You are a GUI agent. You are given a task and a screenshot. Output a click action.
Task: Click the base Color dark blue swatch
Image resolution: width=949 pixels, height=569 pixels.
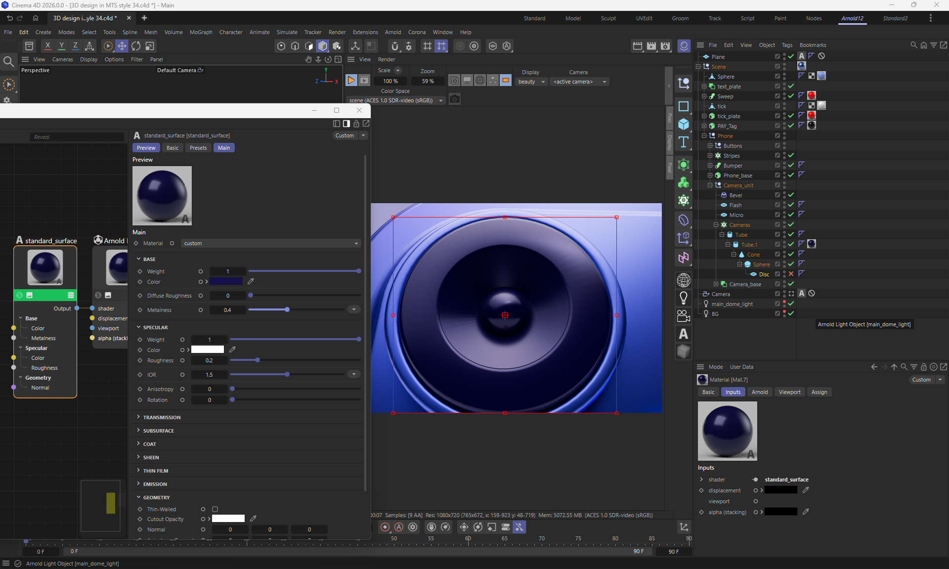[226, 281]
